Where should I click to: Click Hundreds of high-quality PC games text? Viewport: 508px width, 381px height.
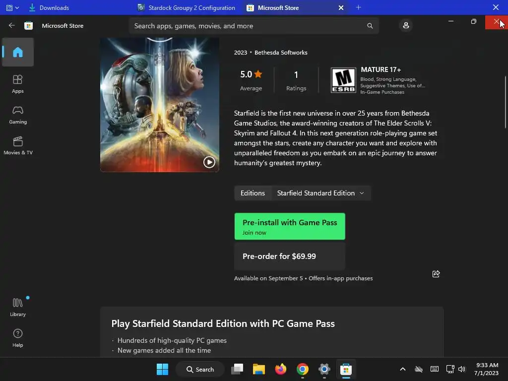click(172, 340)
